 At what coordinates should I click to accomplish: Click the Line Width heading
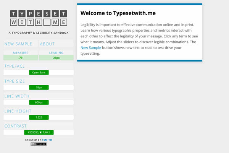[17, 96]
